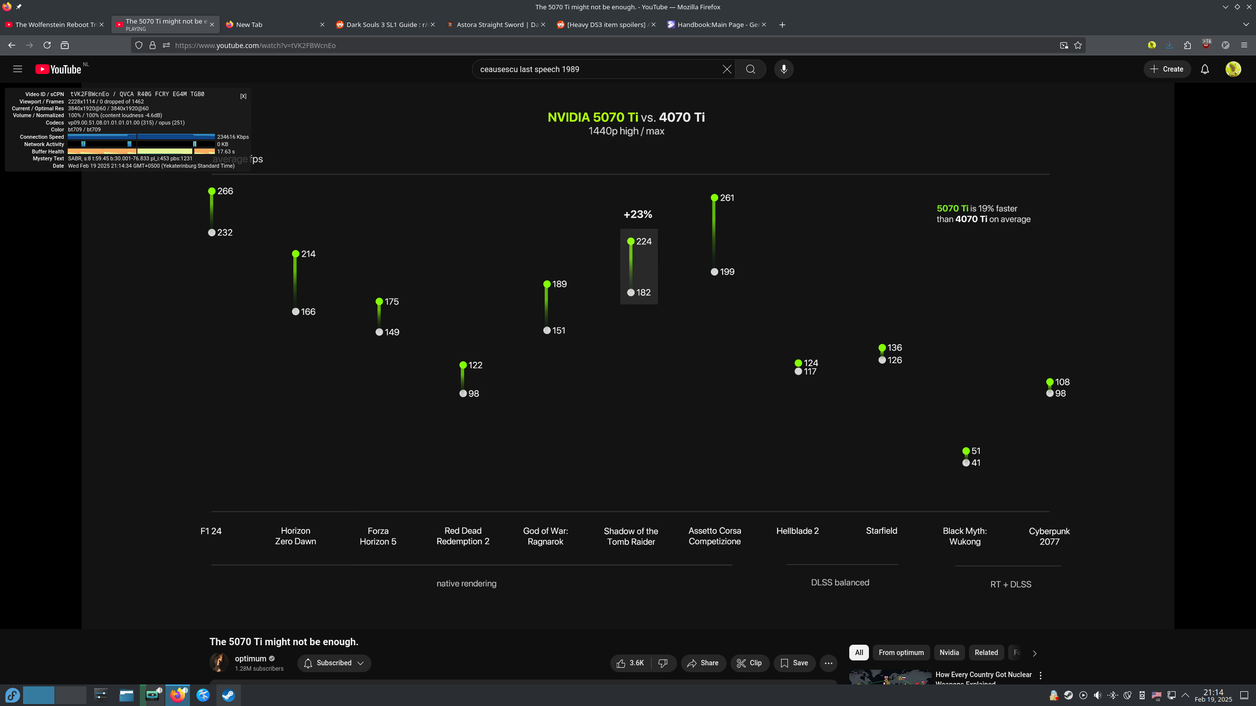Switch to second virtual desktop pager

coord(71,695)
